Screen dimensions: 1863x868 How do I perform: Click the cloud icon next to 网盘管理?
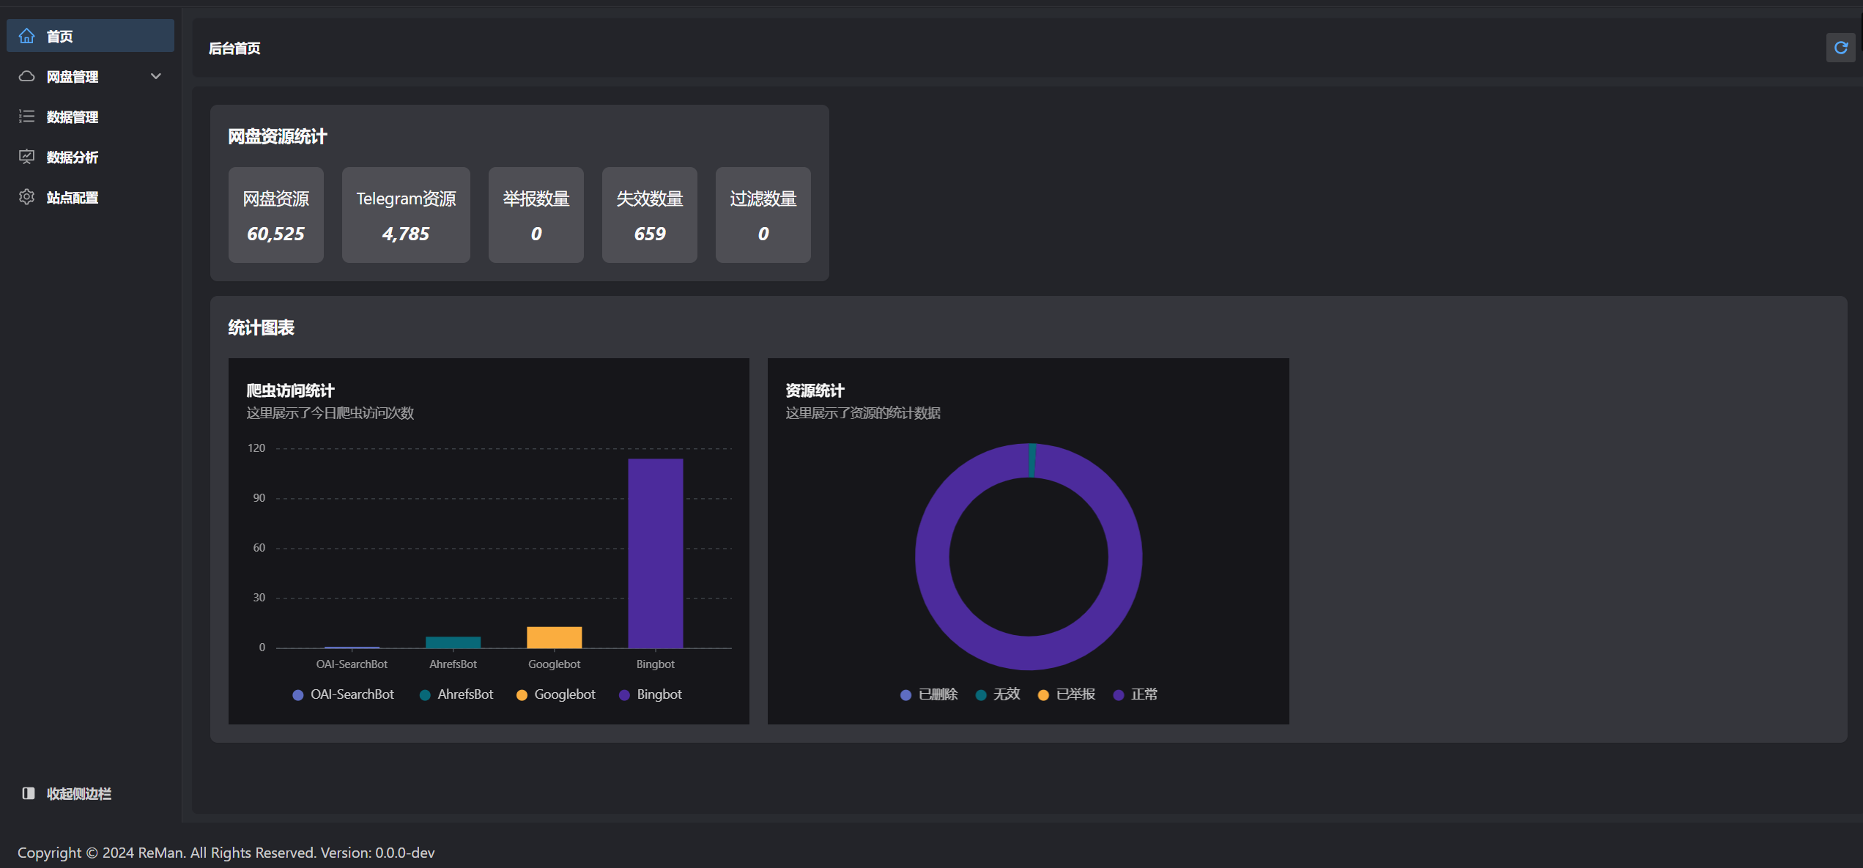point(27,76)
